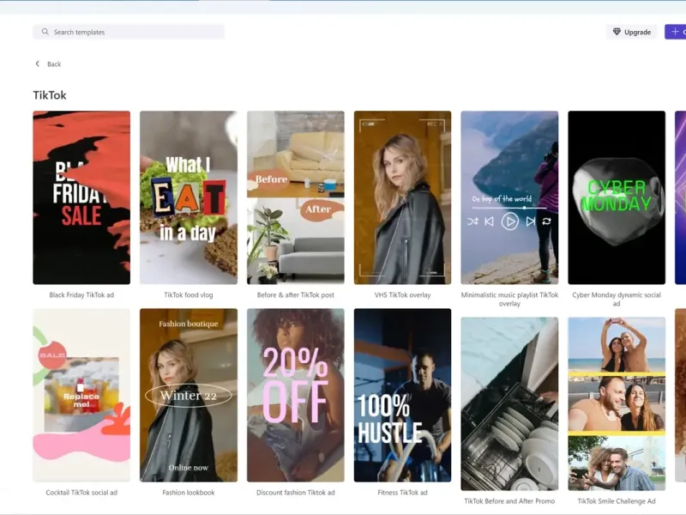Viewport: 686px width, 515px height.
Task: Click the 'TikTok Smile Challenge Ad' caption
Action: 617,501
